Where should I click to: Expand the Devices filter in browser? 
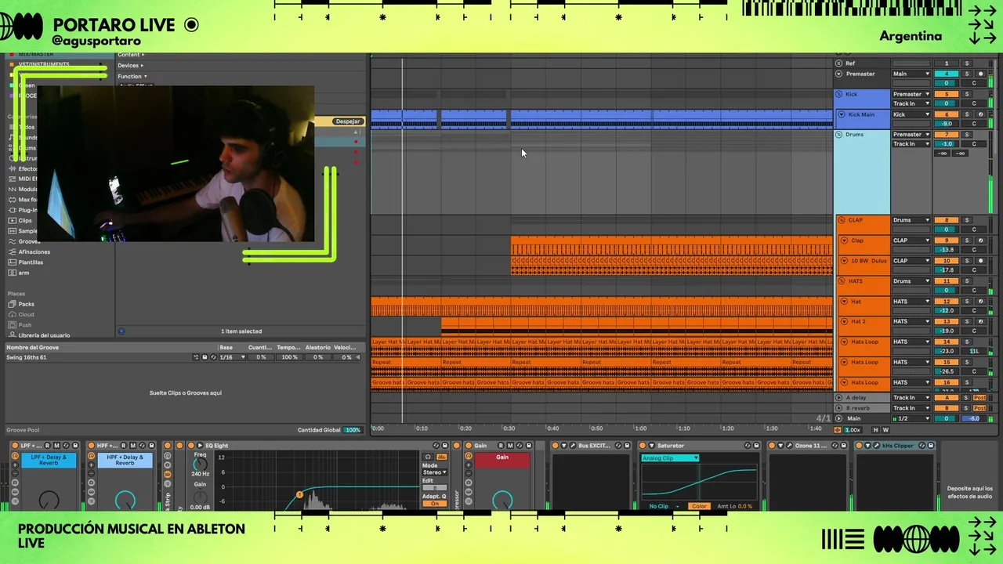(x=131, y=66)
